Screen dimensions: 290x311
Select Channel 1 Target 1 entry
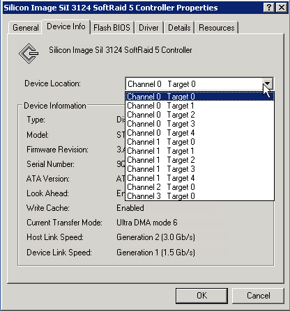click(x=199, y=151)
